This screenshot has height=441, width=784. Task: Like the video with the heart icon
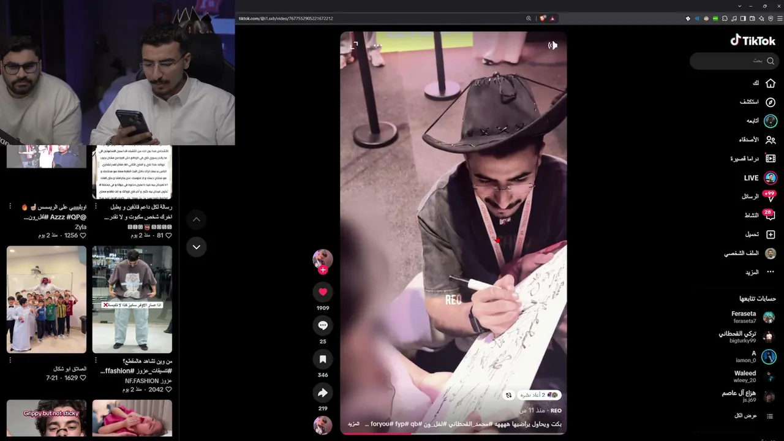[323, 292]
